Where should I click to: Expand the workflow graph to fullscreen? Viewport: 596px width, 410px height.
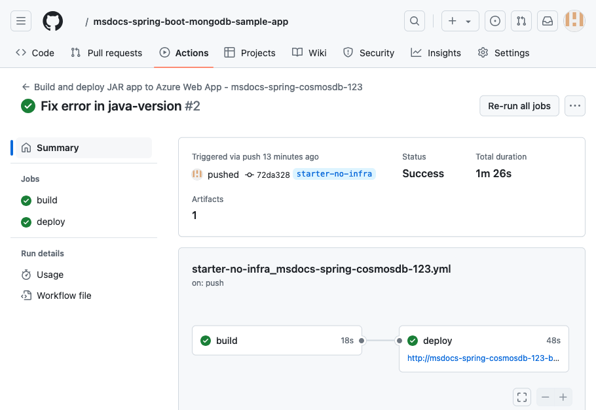522,397
